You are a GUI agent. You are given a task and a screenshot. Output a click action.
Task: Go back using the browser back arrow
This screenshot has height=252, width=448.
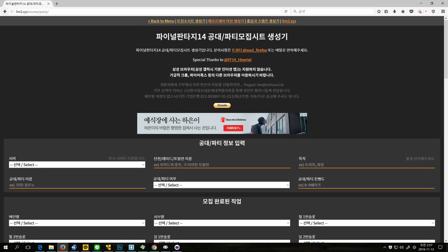click(5, 12)
